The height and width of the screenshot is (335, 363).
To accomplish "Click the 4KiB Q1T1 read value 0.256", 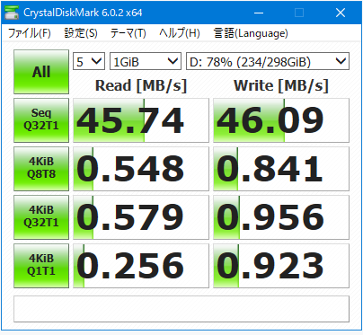I will click(x=141, y=266).
